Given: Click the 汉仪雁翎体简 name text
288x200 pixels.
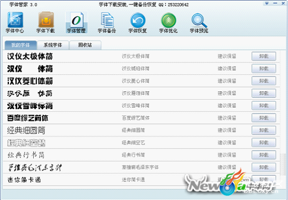Looking at the screenshot, I should pos(136,93).
